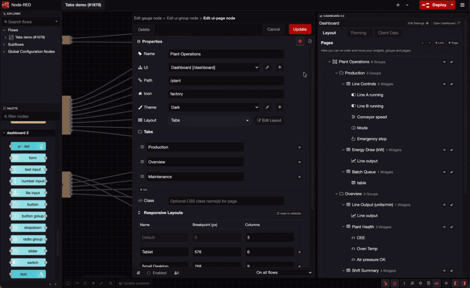Click the Update button

click(300, 29)
